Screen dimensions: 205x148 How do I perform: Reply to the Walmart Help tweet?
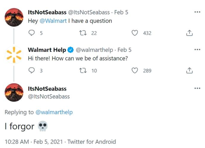pyautogui.click(x=32, y=70)
